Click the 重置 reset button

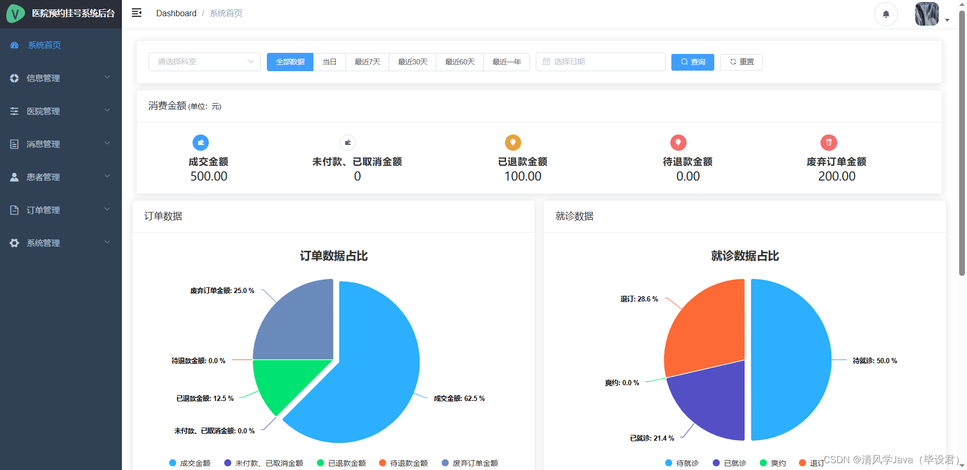click(x=741, y=62)
